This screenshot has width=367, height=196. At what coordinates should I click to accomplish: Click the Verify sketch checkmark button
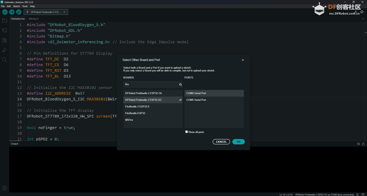pyautogui.click(x=5, y=12)
